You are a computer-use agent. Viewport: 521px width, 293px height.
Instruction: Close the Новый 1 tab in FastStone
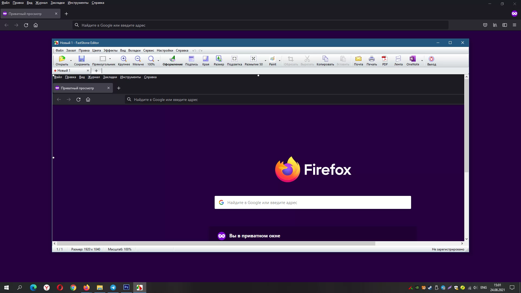coord(88,71)
